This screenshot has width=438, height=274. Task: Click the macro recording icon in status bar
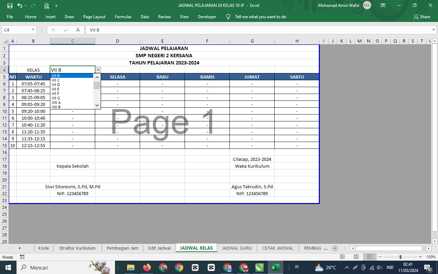point(22,257)
